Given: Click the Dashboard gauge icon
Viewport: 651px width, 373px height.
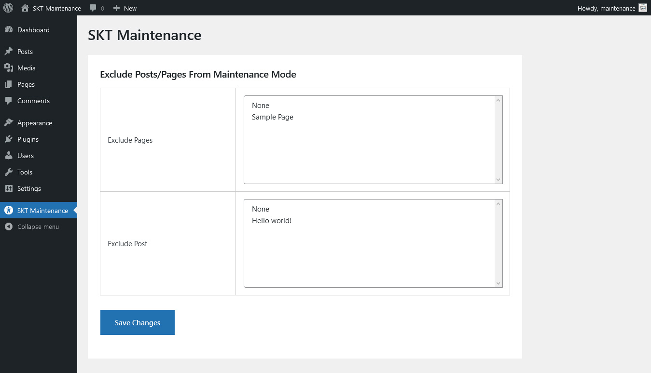Looking at the screenshot, I should tap(9, 30).
